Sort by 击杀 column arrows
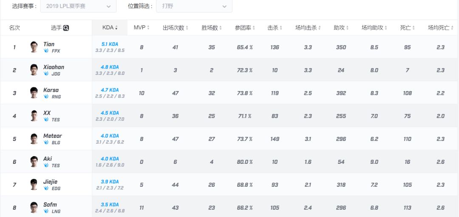459x217 pixels. click(x=281, y=28)
